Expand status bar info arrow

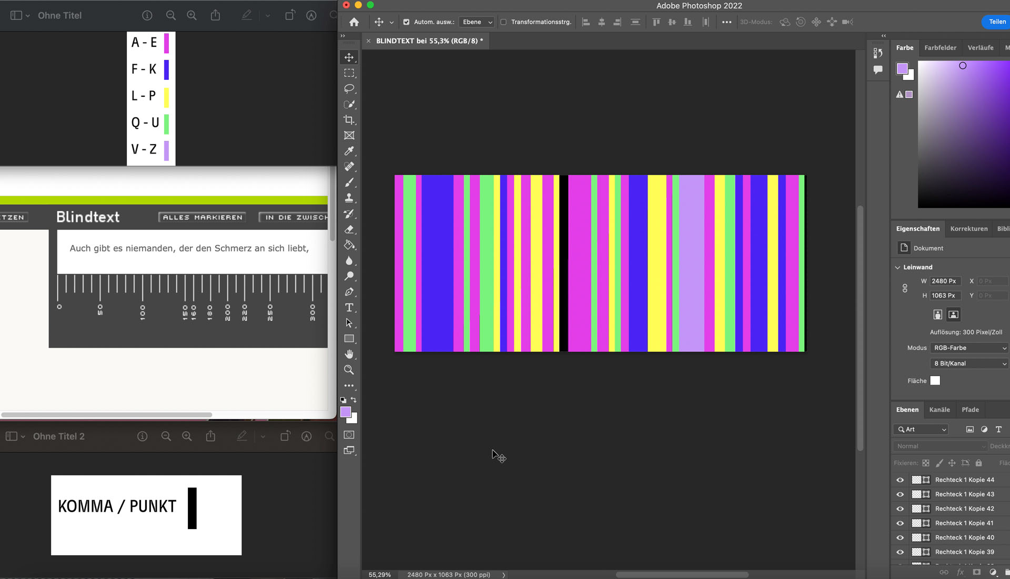(x=504, y=575)
